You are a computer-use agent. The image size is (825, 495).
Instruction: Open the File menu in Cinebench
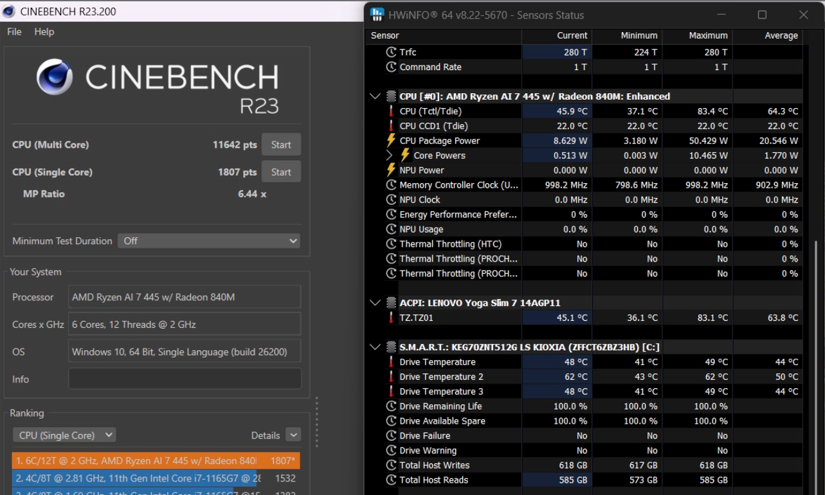pyautogui.click(x=14, y=32)
